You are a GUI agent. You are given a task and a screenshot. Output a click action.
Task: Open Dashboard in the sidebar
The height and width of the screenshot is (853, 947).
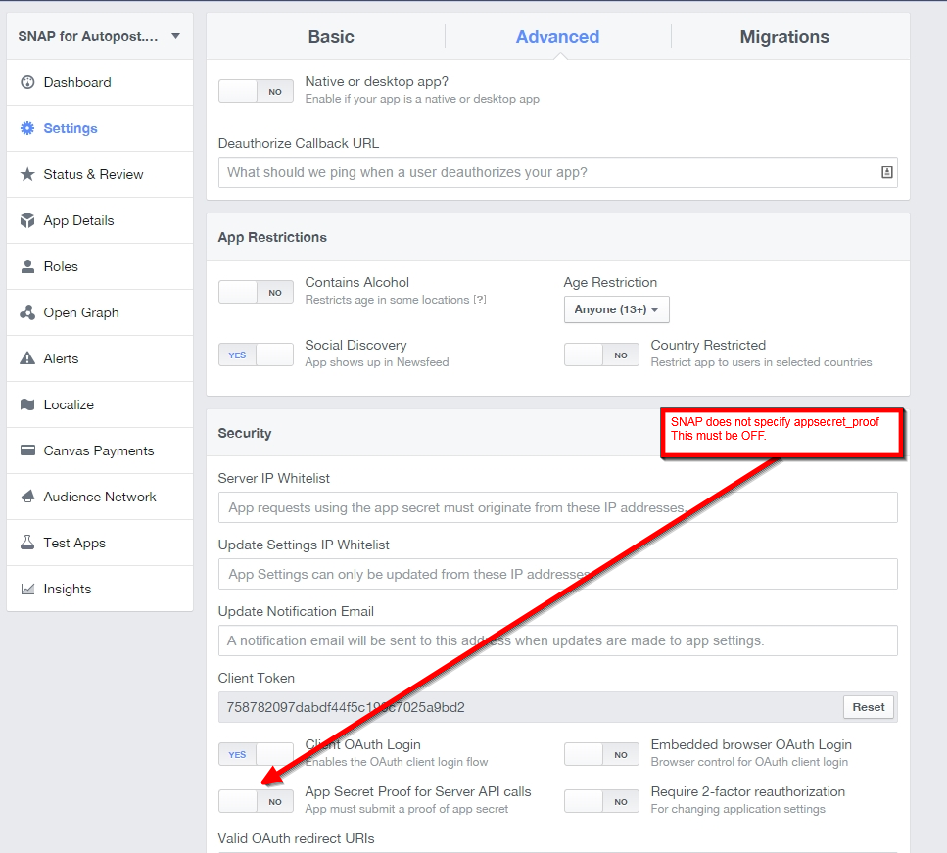click(100, 82)
